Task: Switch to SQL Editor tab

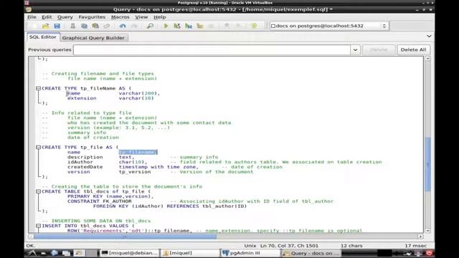Action: [43, 37]
